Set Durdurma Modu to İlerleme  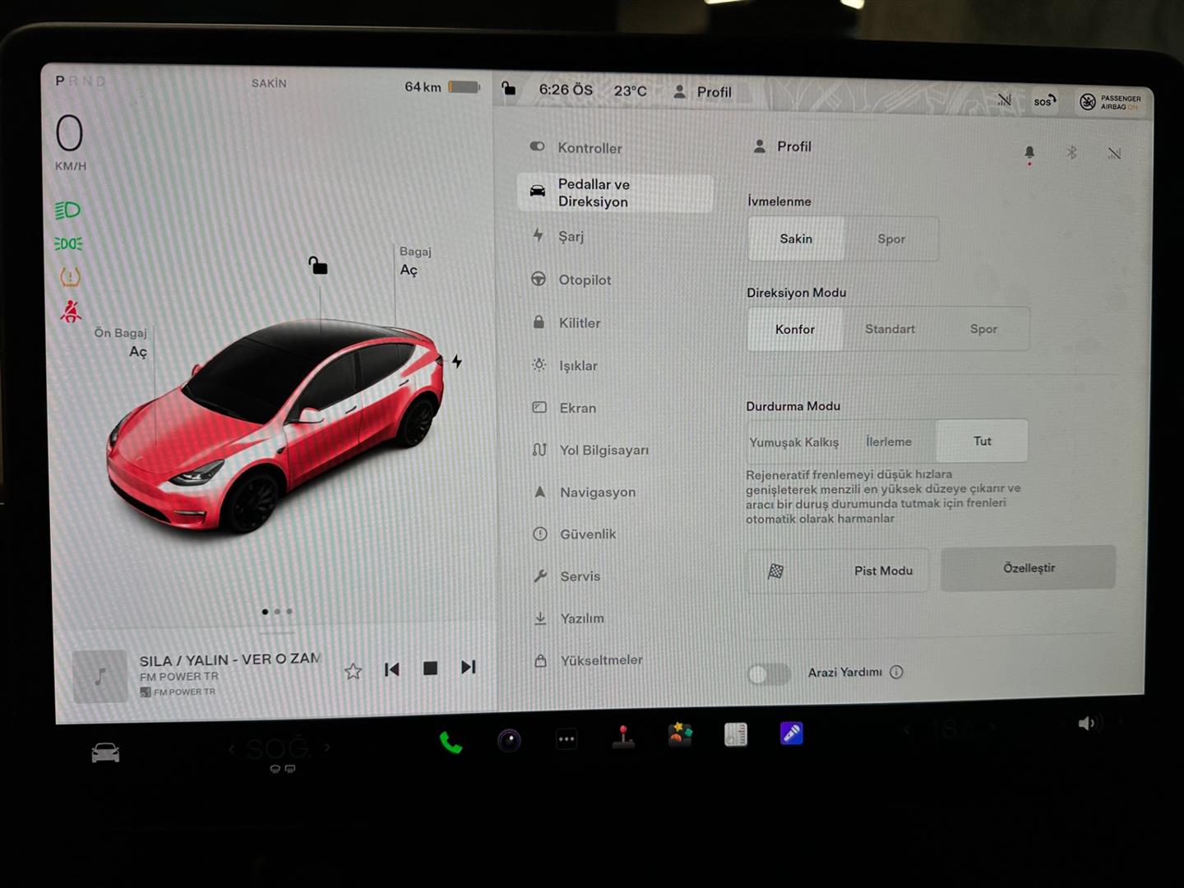coord(889,442)
